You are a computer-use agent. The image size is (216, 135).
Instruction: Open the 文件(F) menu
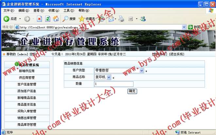[9, 11]
